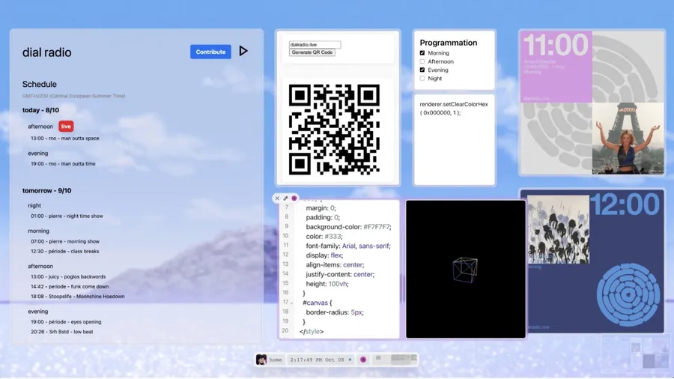Tick the Night programmation checkbox
This screenshot has height=379, width=674.
[x=422, y=78]
